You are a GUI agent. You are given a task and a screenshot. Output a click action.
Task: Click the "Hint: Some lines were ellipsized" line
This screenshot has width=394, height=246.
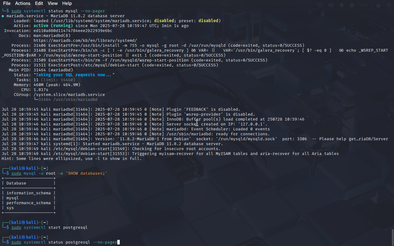[x=72, y=159]
